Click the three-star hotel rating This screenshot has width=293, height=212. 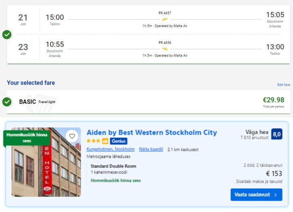tap(93, 141)
